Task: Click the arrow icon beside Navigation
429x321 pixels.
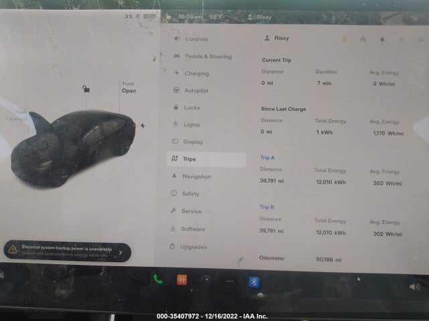Action: click(x=174, y=176)
